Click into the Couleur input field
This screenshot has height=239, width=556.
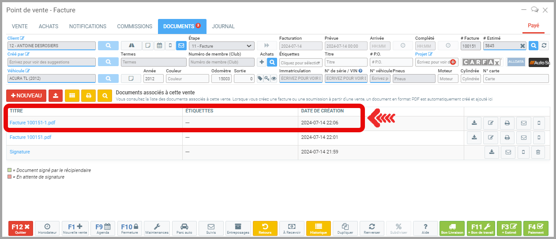[187, 78]
